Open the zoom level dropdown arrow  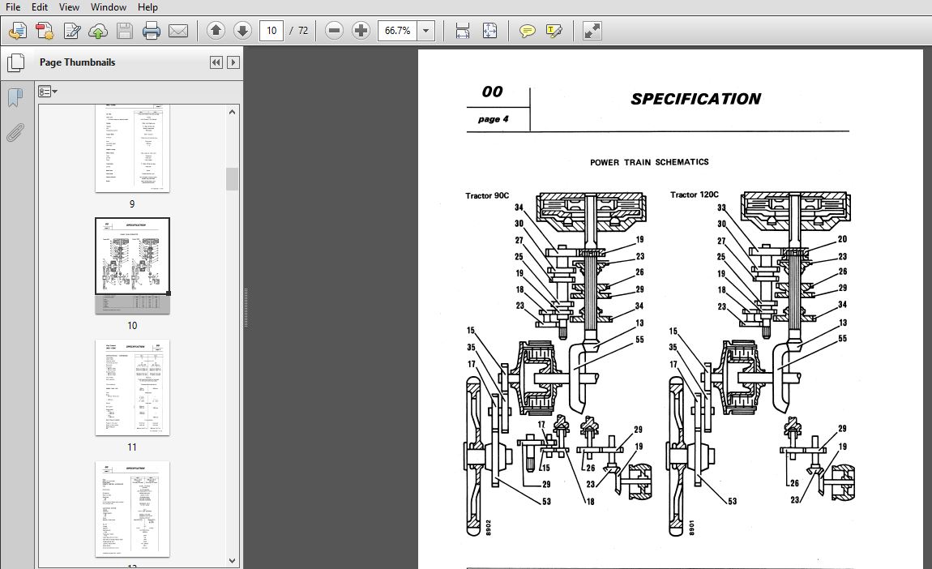426,30
